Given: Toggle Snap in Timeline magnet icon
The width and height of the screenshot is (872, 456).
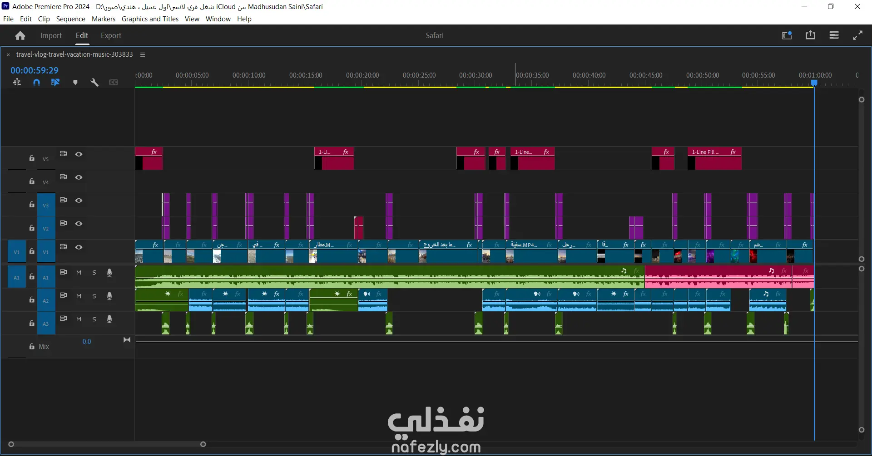Looking at the screenshot, I should pos(37,82).
